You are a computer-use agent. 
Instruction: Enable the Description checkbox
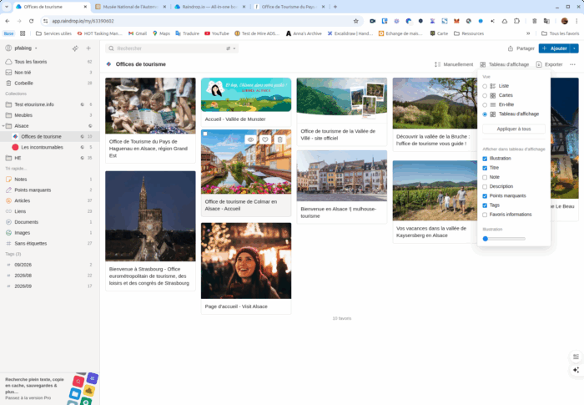pyautogui.click(x=485, y=186)
